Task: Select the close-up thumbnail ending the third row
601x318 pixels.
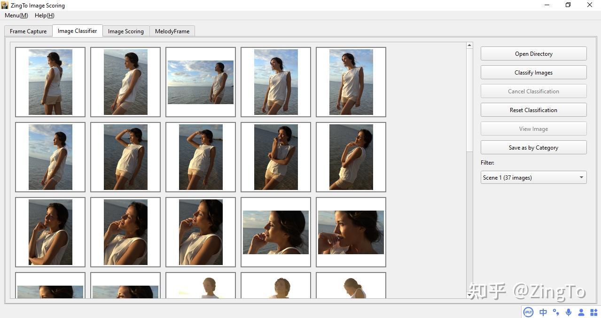Action: [x=351, y=232]
